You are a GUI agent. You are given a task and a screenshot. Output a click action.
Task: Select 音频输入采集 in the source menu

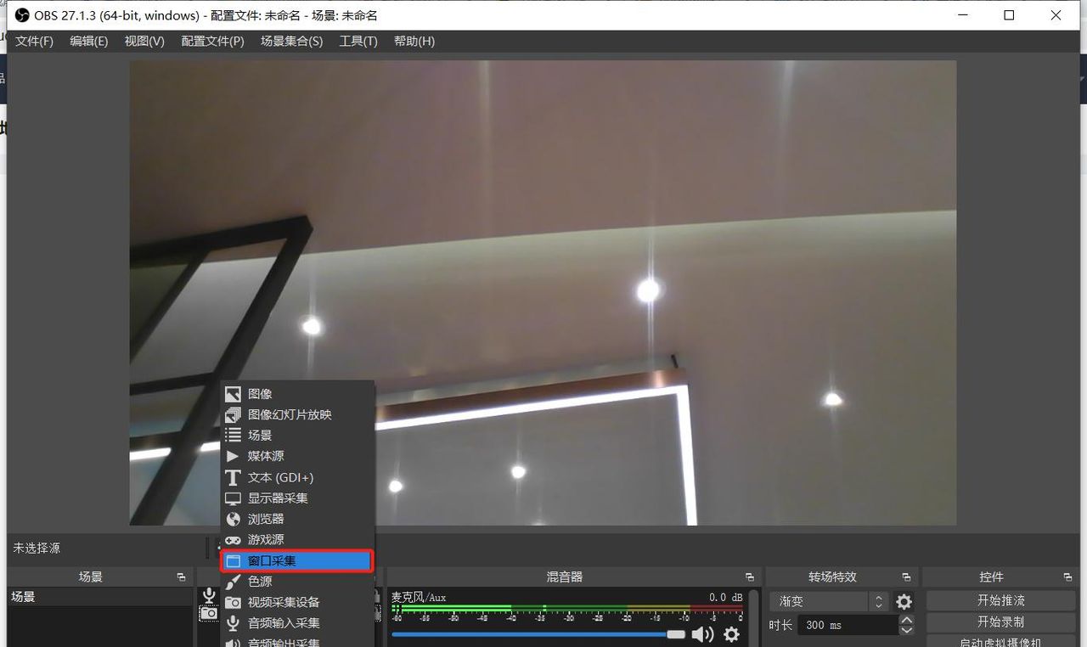pos(297,623)
